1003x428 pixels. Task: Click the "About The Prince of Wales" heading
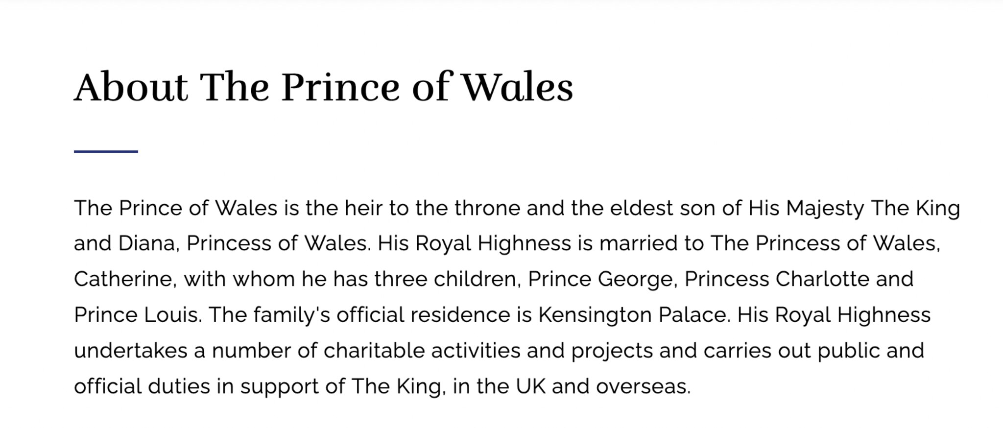(x=323, y=87)
